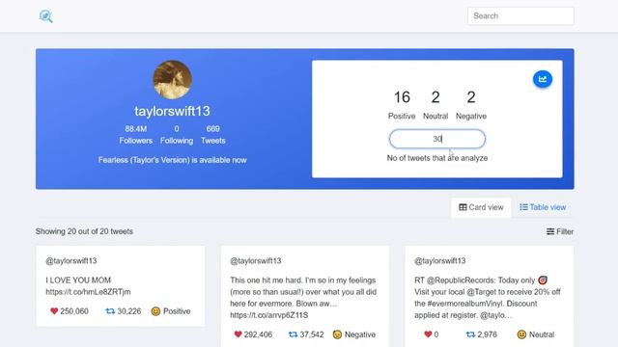
Task: Click the 2 Neutral count
Action: (435, 105)
